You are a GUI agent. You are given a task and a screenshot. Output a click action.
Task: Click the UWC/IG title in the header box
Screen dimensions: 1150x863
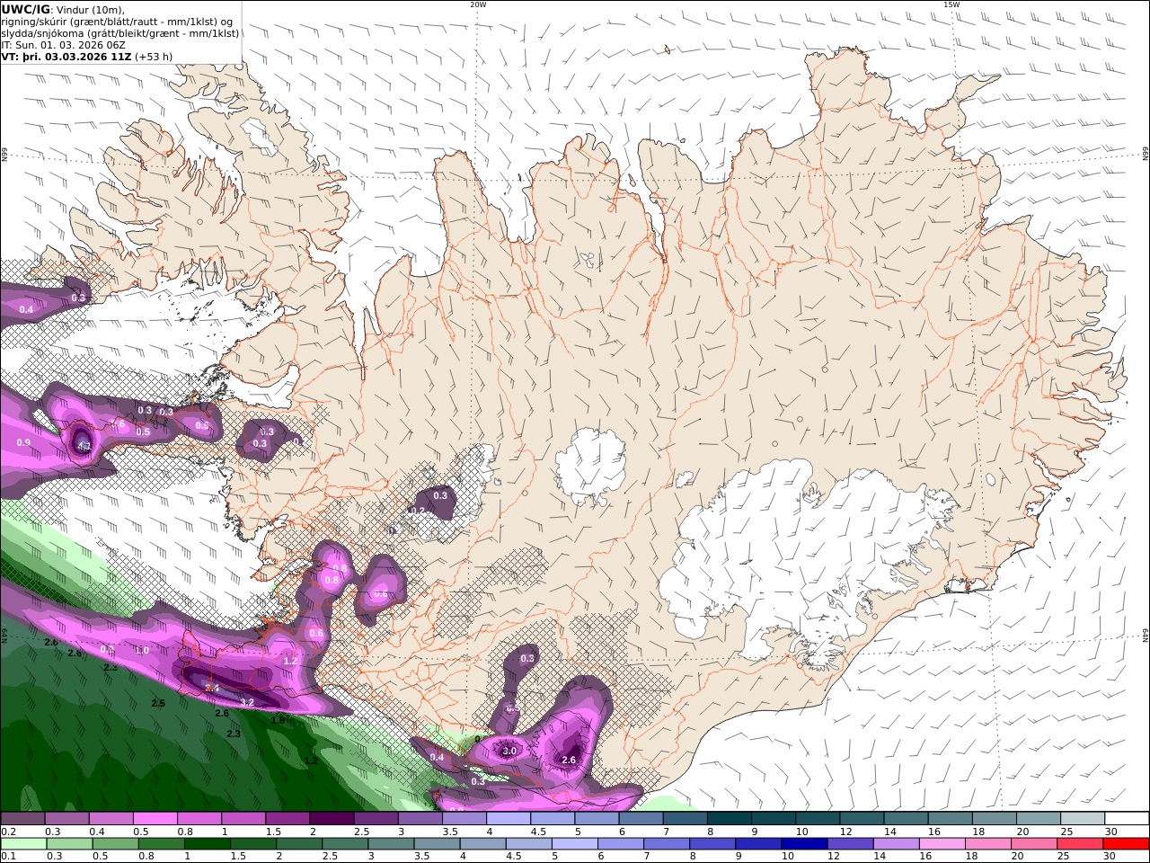coord(25,9)
